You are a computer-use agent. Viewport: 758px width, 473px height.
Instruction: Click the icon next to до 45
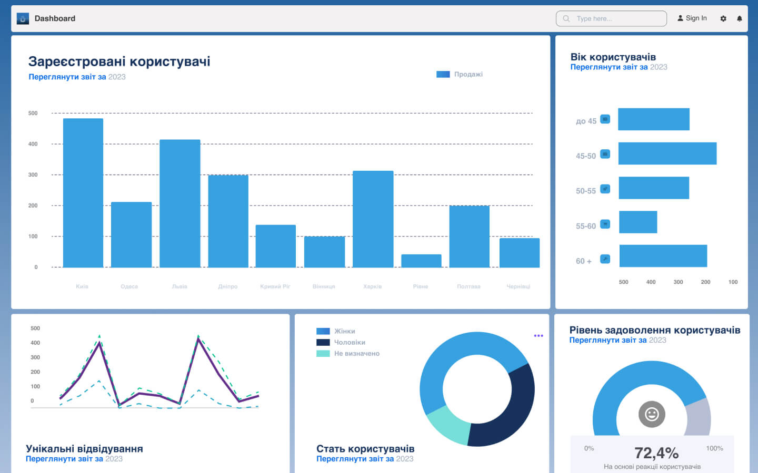click(x=605, y=119)
